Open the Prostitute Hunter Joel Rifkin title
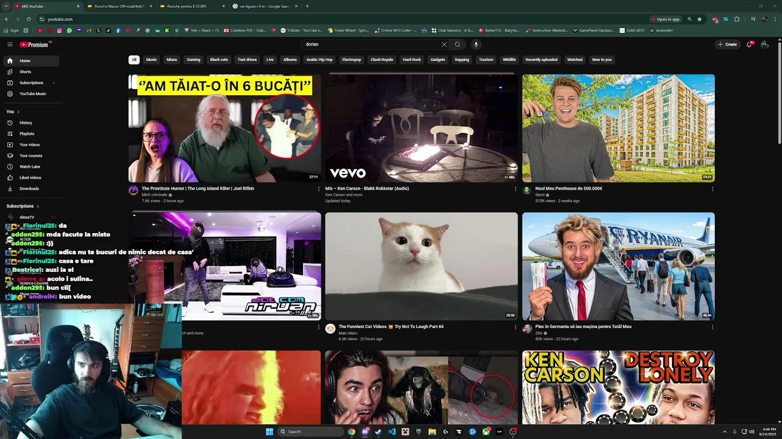The image size is (782, 439). [198, 188]
